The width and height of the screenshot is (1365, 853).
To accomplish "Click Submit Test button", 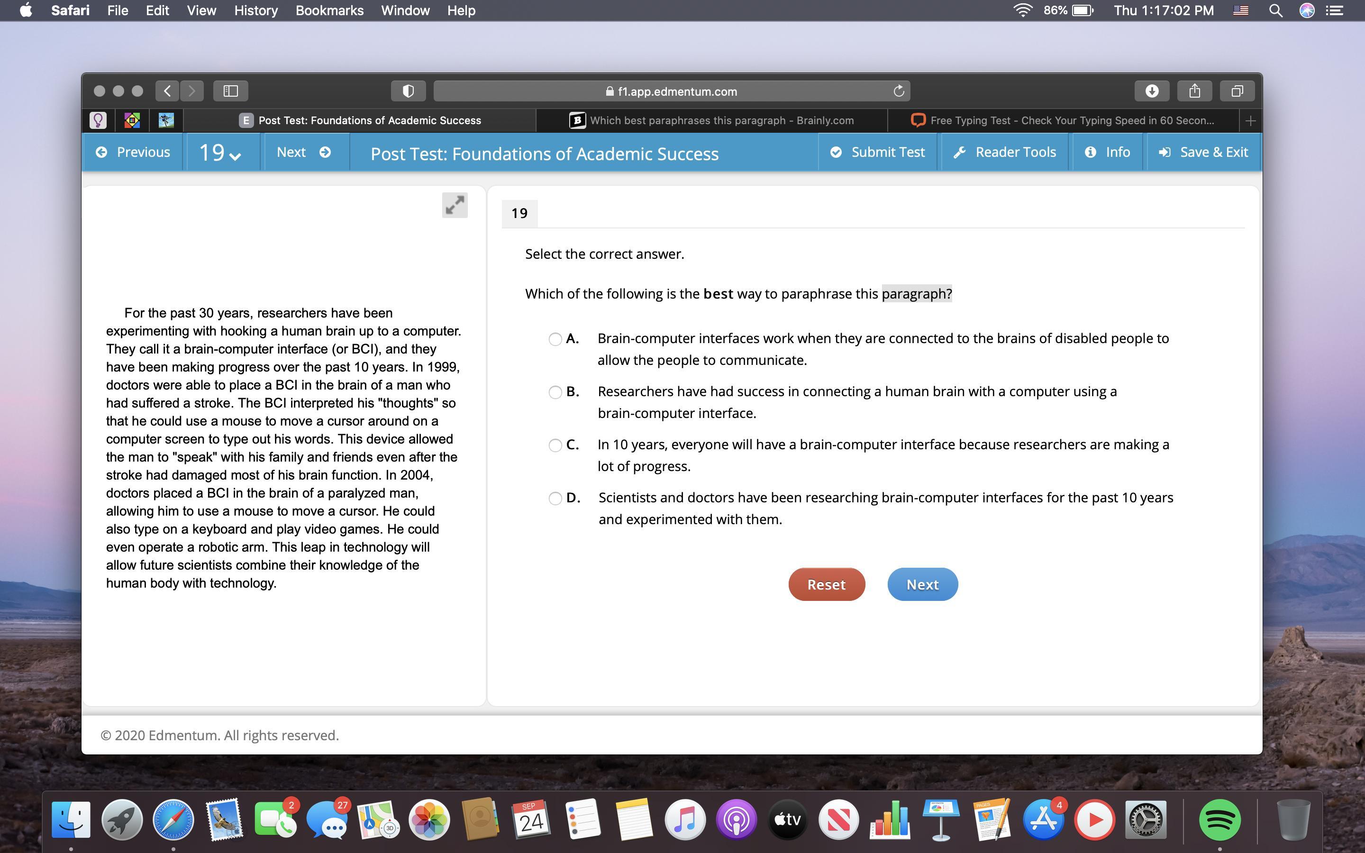I will 878,152.
